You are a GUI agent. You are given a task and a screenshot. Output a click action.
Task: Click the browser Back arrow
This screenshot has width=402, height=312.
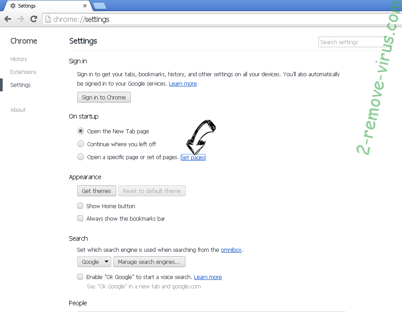(x=8, y=19)
